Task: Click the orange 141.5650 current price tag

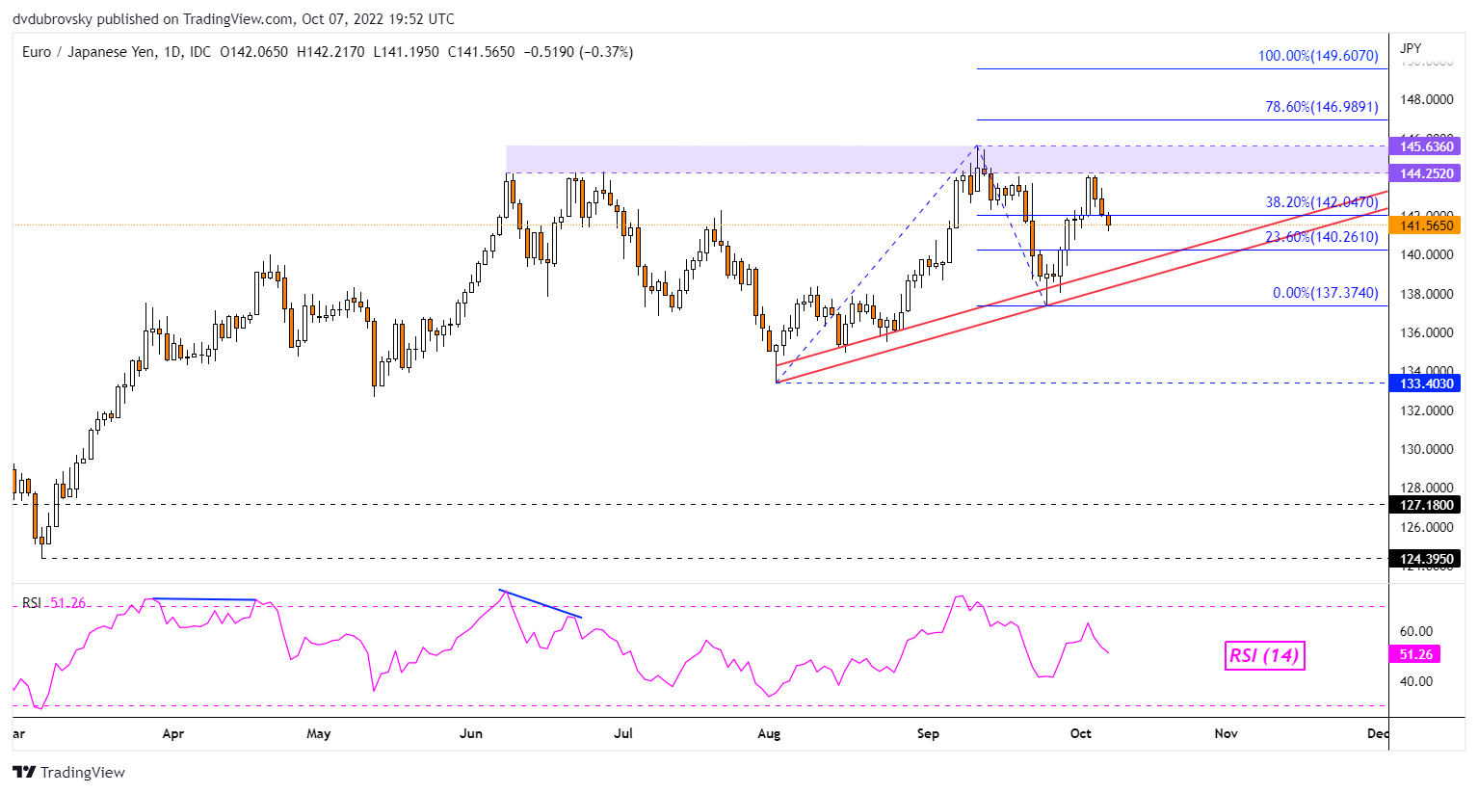Action: pos(1426,225)
